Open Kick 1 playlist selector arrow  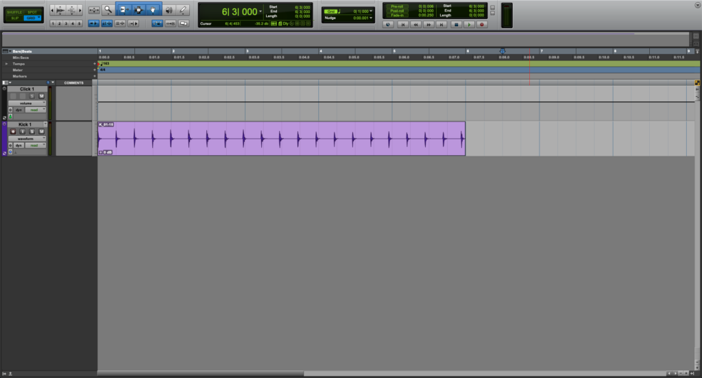(45, 124)
